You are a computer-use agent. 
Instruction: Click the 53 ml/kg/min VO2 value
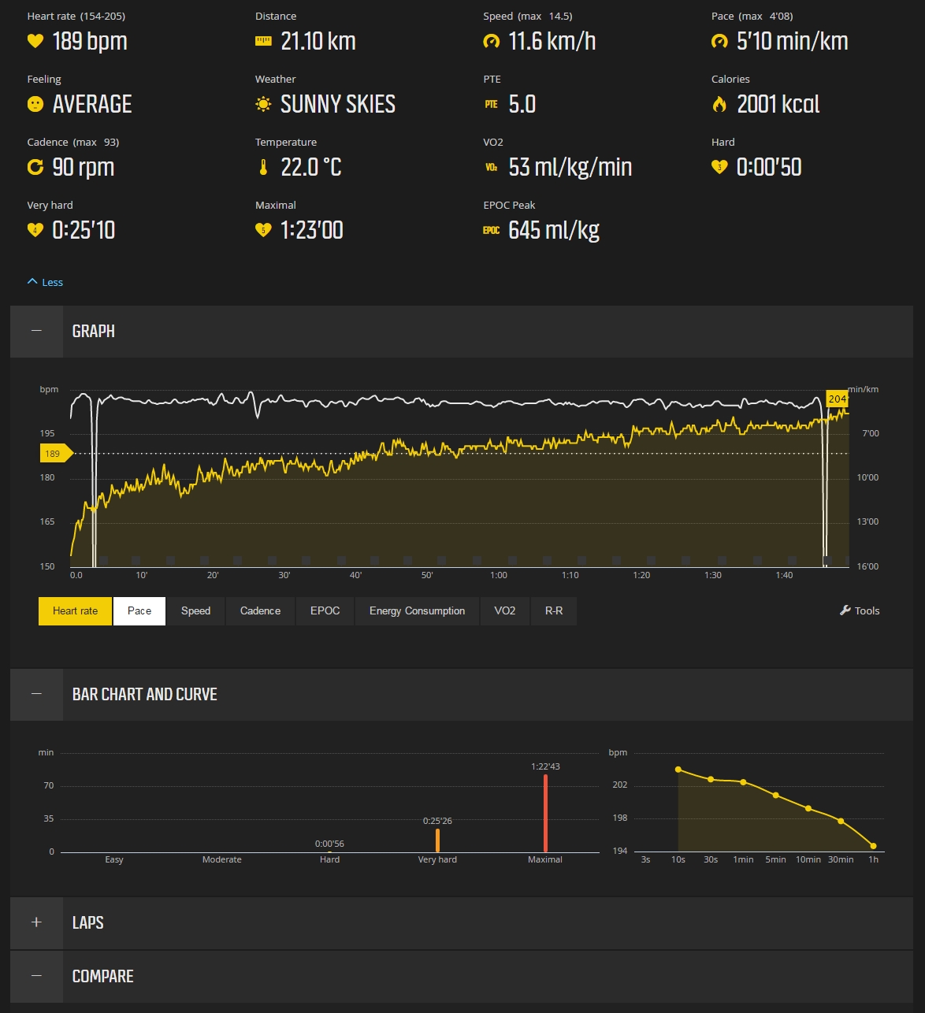tap(570, 167)
